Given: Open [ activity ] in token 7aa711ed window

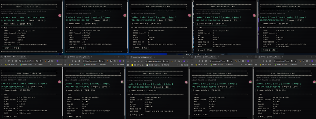Looking at the screenshot, I should (x=162, y=17).
